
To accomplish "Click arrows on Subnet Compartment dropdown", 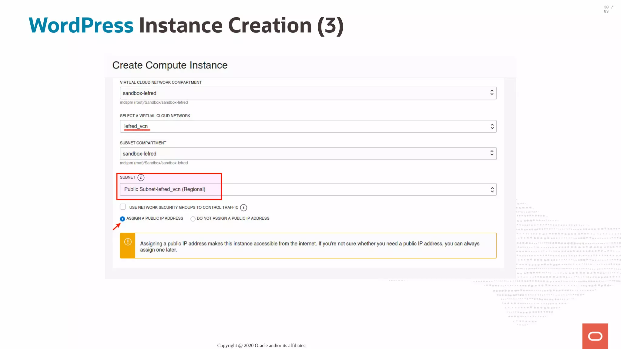I will 492,153.
